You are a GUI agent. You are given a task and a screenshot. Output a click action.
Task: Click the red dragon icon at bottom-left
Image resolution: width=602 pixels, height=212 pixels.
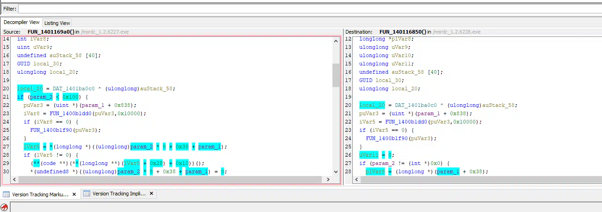tap(5, 207)
